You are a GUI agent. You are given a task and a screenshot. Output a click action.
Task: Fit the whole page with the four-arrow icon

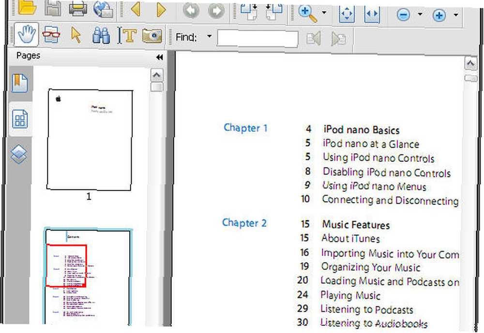(347, 14)
